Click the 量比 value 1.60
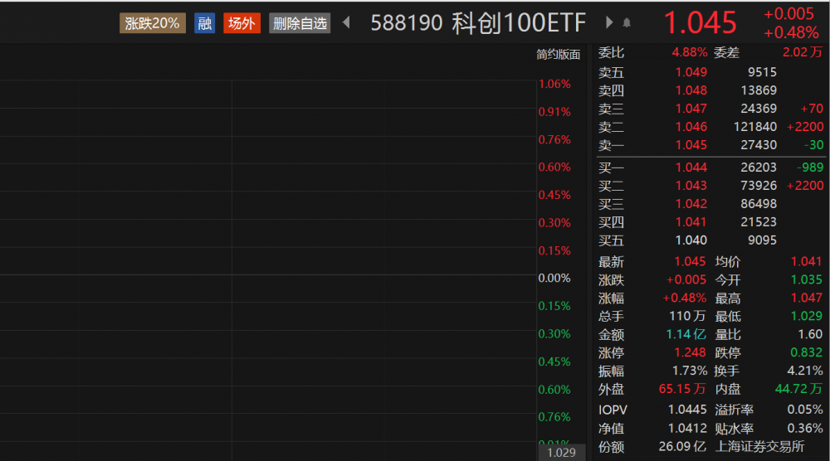 [810, 334]
